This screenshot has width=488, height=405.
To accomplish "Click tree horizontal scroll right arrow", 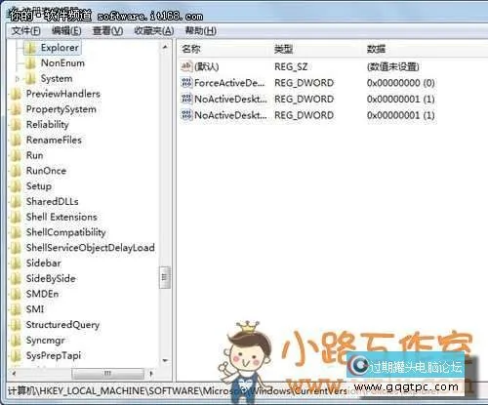I will click(x=151, y=374).
